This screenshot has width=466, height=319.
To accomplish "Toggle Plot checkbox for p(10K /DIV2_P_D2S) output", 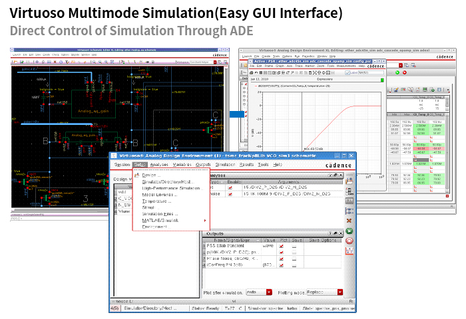I will coord(282,253).
